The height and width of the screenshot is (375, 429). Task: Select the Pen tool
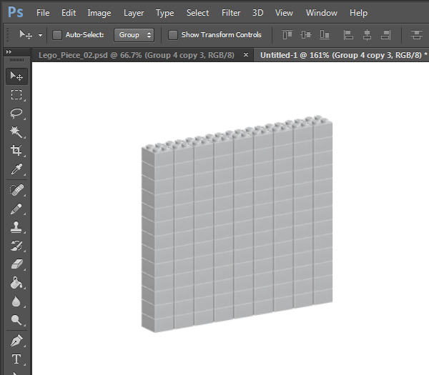click(x=16, y=341)
